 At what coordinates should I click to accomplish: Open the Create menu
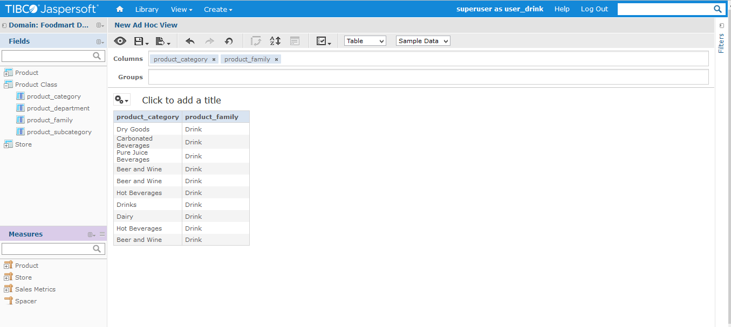[218, 9]
